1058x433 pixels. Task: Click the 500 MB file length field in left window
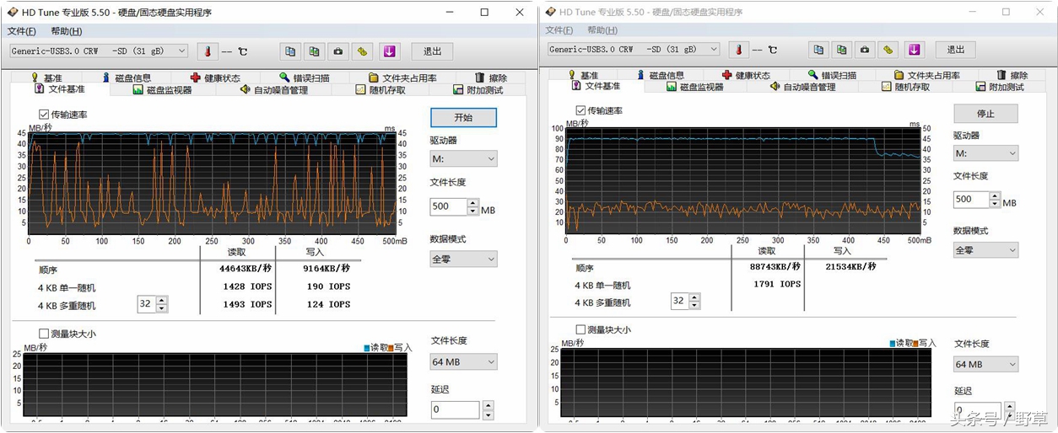[x=449, y=206]
